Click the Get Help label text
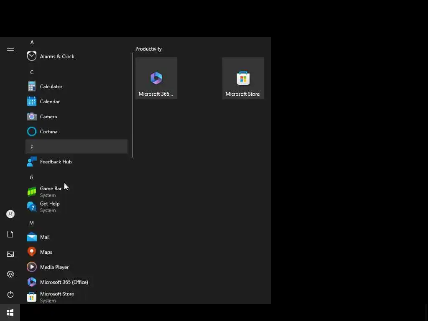Screen dimensions: 428x321 pos(50,204)
